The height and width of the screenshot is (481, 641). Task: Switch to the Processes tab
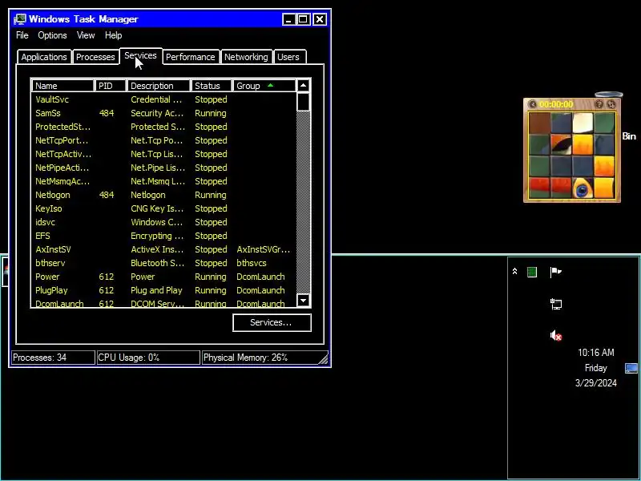tap(95, 57)
